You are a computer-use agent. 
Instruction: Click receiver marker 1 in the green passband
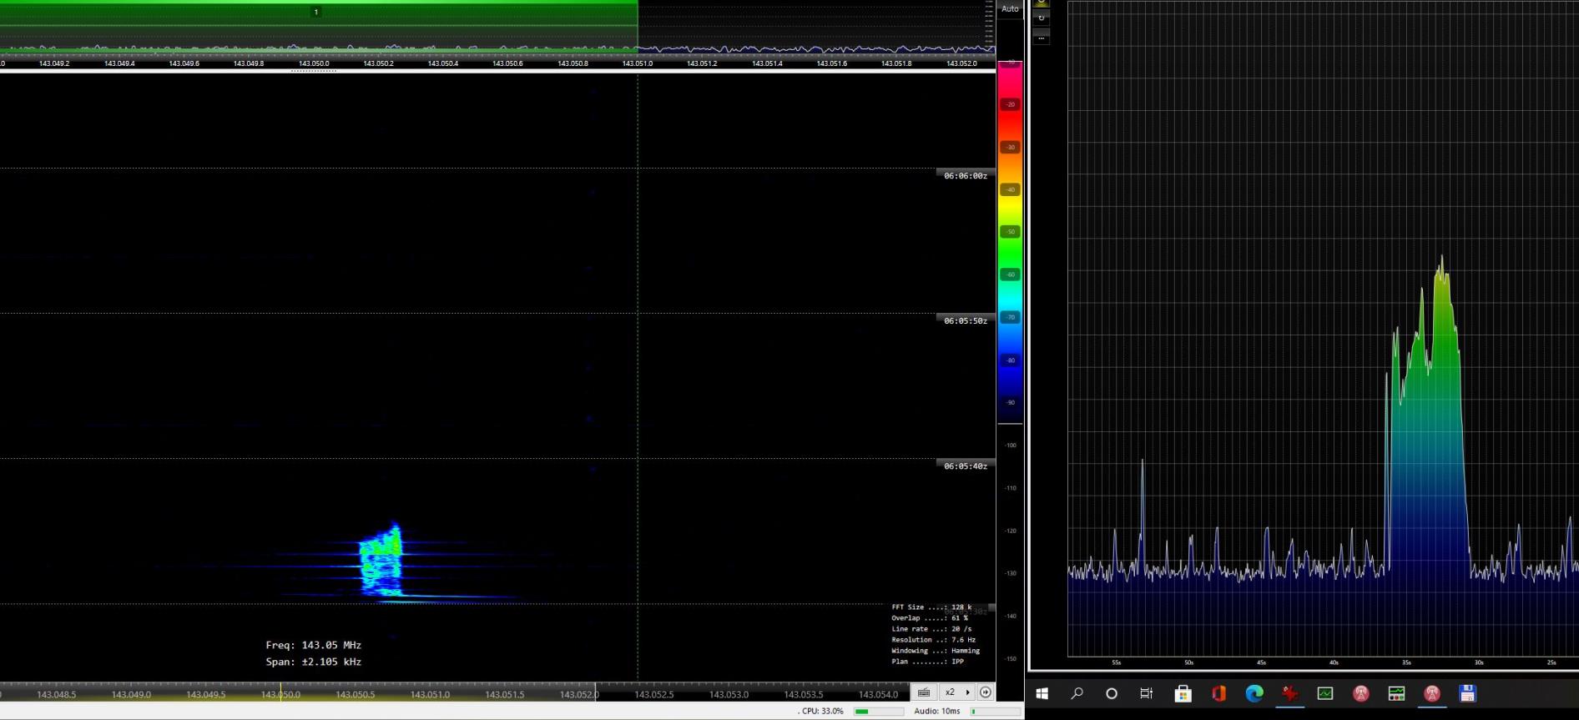point(315,12)
